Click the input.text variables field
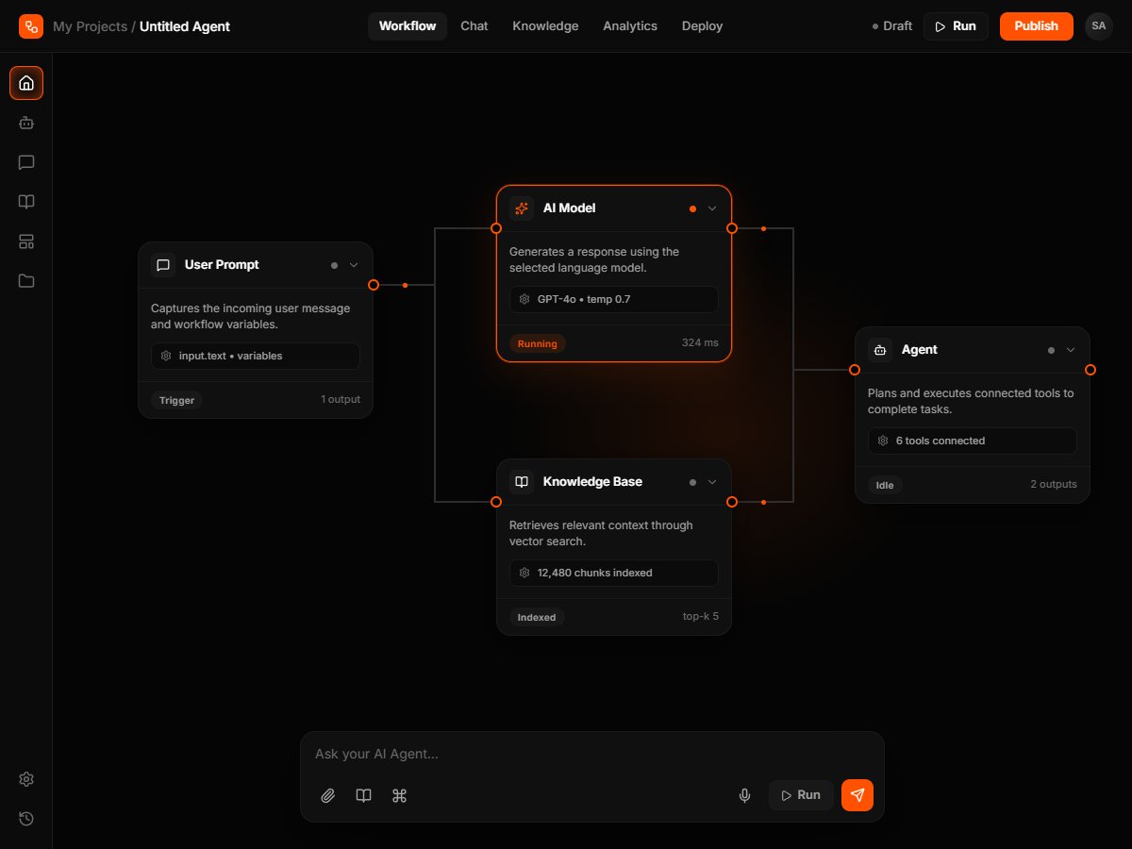The width and height of the screenshot is (1132, 849). point(256,356)
